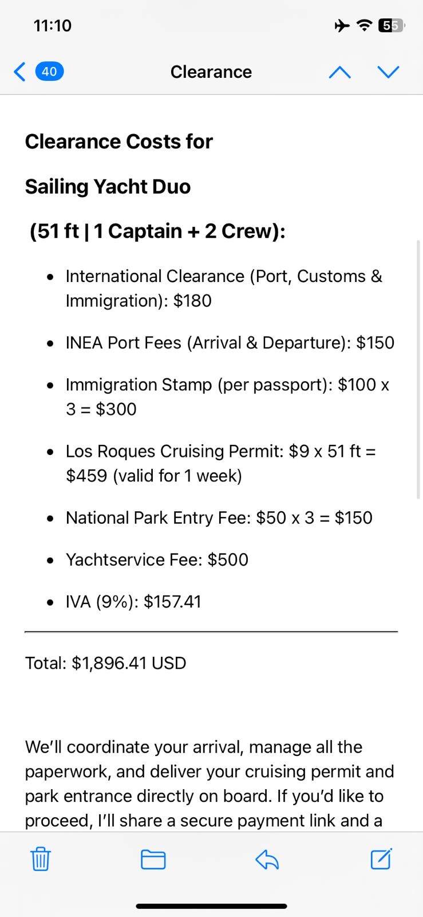
Task: Open reply options with the arrow icon
Action: (267, 859)
